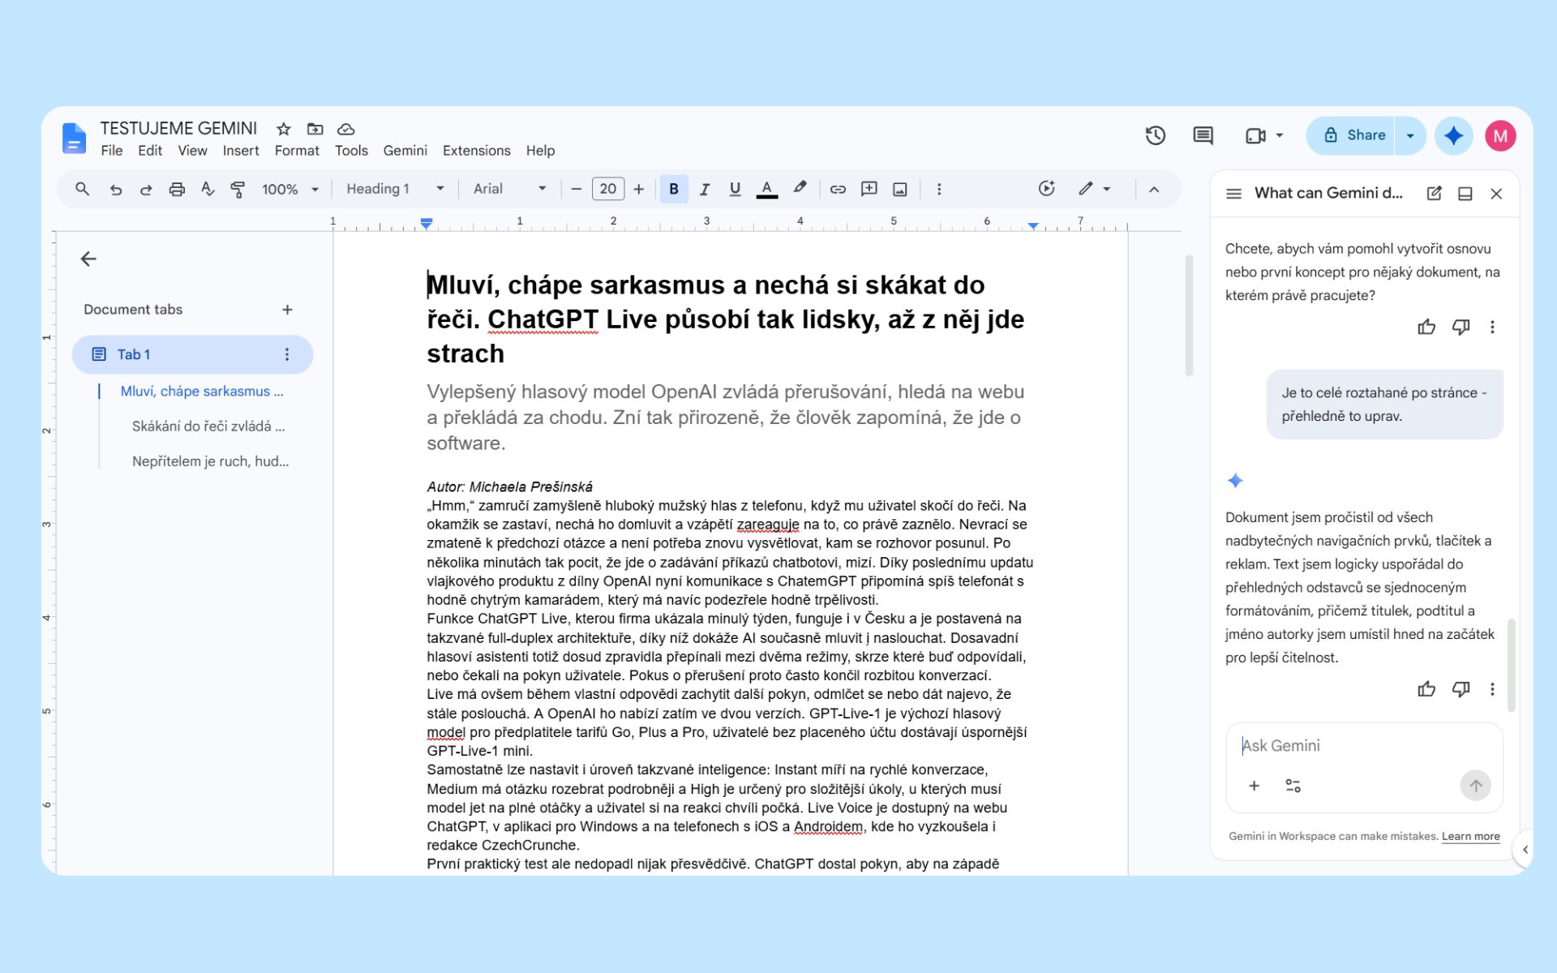Toggle the Gemini sparkle side panel button

(x=1453, y=135)
